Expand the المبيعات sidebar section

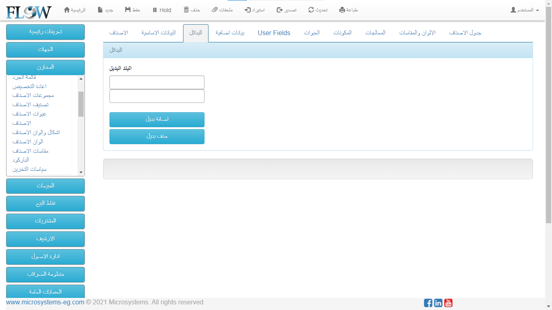[45, 186]
